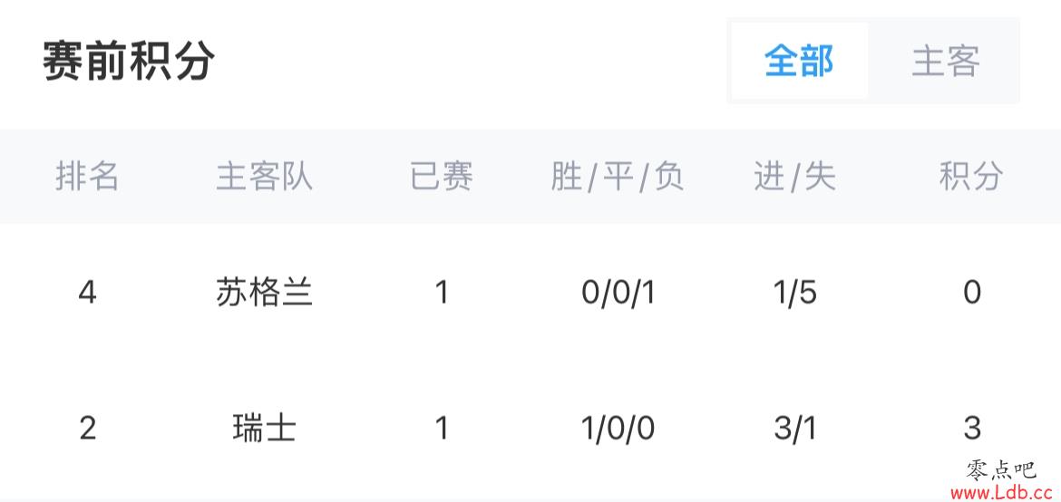Click 苏格兰's rank number 4
The width and height of the screenshot is (1061, 502).
(87, 293)
